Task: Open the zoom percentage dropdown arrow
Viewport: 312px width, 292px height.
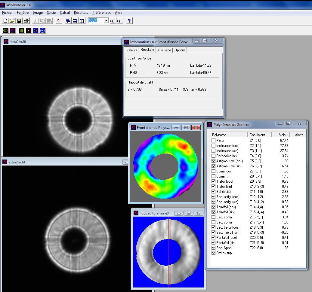Action: tap(106, 21)
